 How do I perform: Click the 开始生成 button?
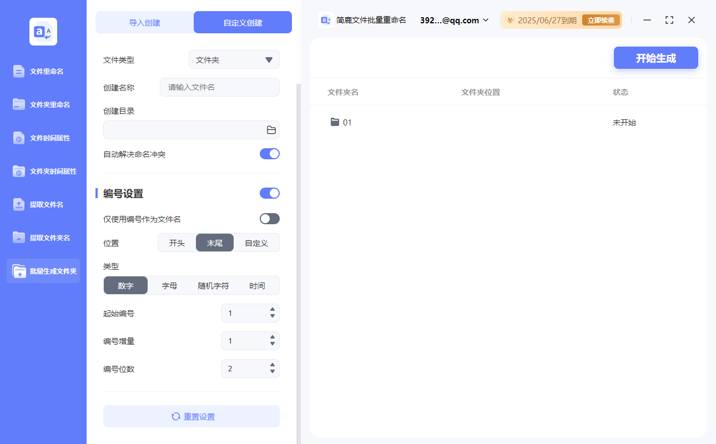pos(656,58)
